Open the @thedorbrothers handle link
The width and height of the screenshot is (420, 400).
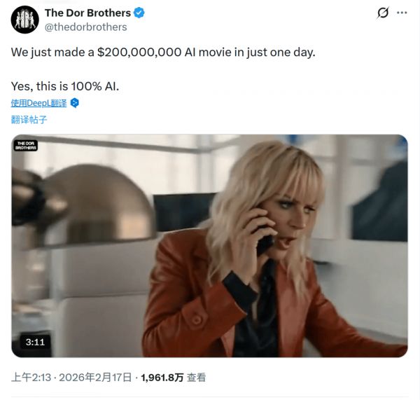(x=85, y=27)
